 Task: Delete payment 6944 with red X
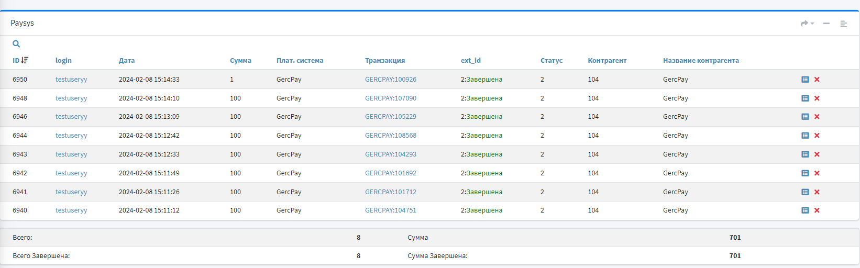817,136
